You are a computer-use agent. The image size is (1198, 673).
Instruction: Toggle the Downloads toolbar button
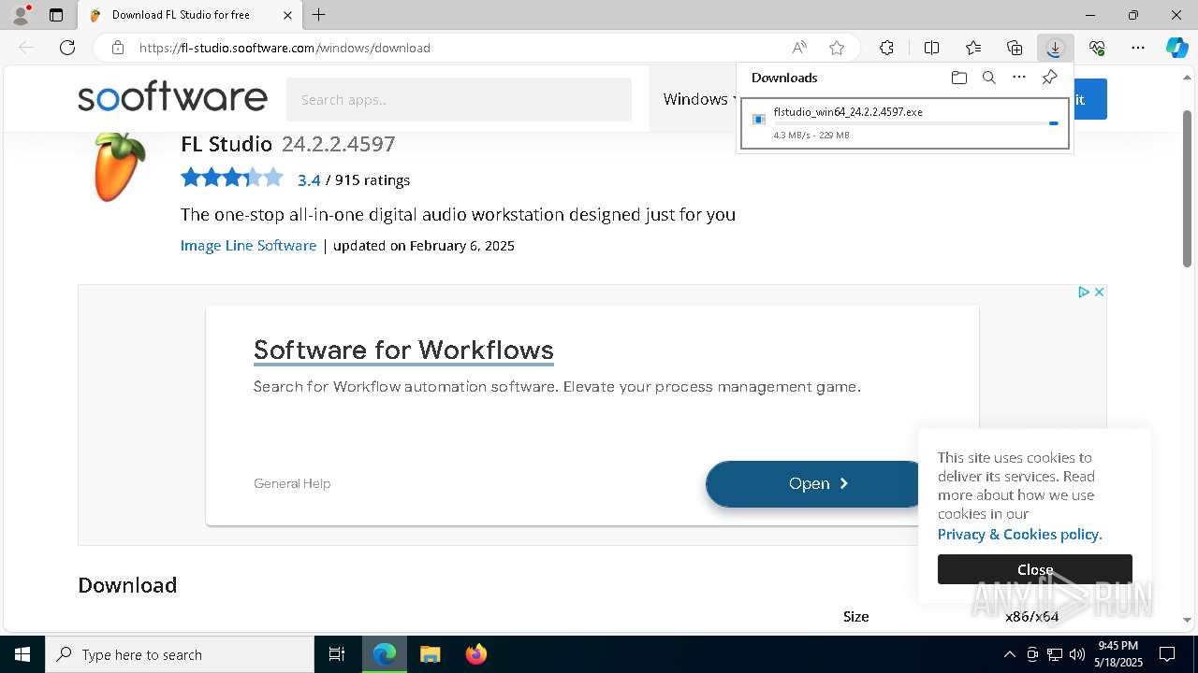1055,48
